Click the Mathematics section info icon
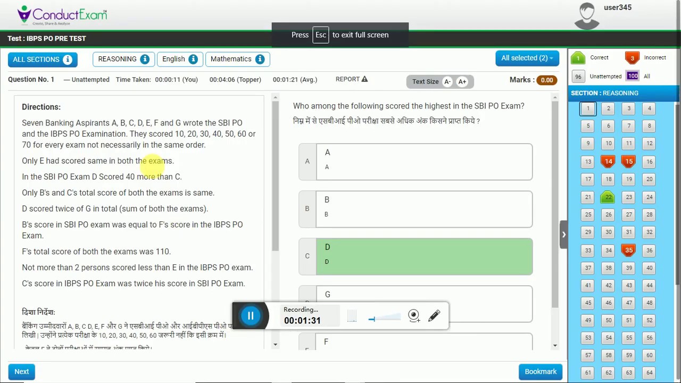This screenshot has width=681, height=383. click(x=260, y=59)
